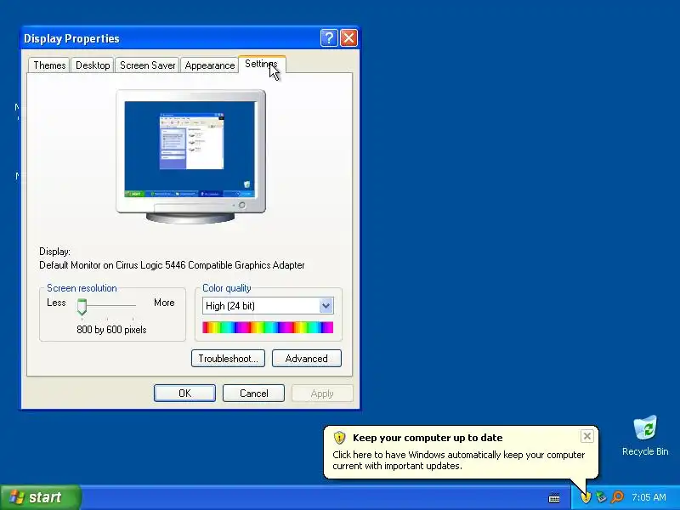Open Advanced display settings
The image size is (680, 510).
coord(307,359)
